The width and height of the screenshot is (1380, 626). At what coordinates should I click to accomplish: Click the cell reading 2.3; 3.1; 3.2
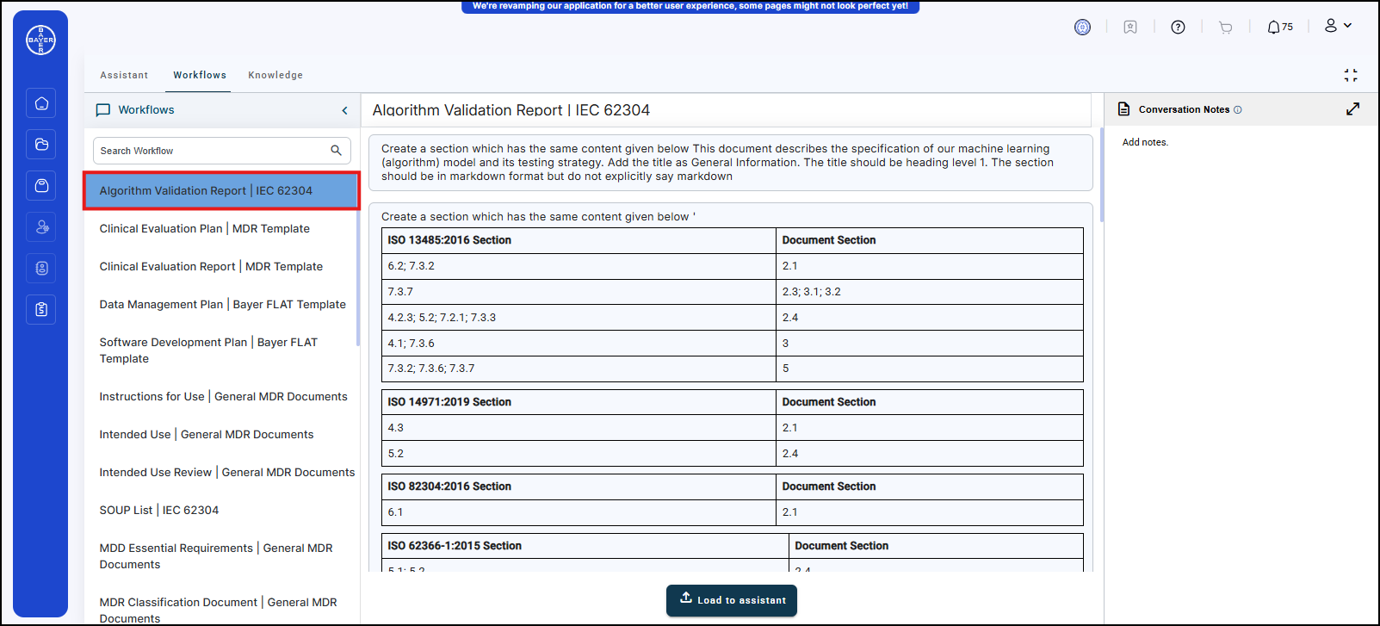[930, 292]
